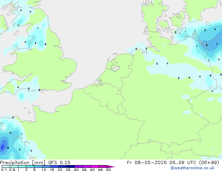The height and width of the screenshot is (171, 222).
Task: Open the weatheronline.co.uk link
Action: click(x=193, y=168)
